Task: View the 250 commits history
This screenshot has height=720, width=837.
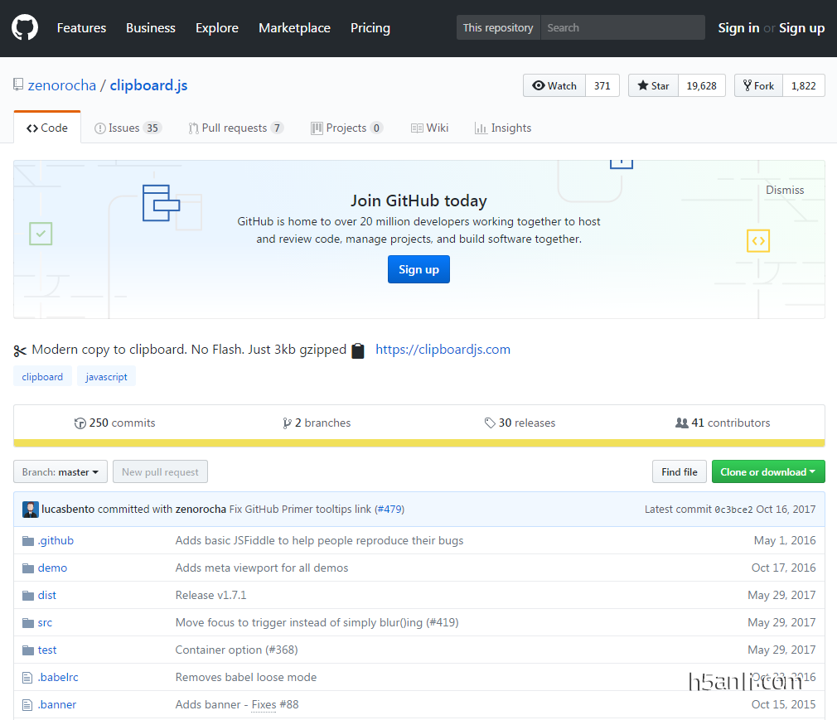Action: [x=114, y=423]
